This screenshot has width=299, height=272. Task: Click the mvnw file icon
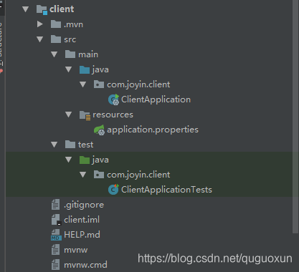coord(55,250)
